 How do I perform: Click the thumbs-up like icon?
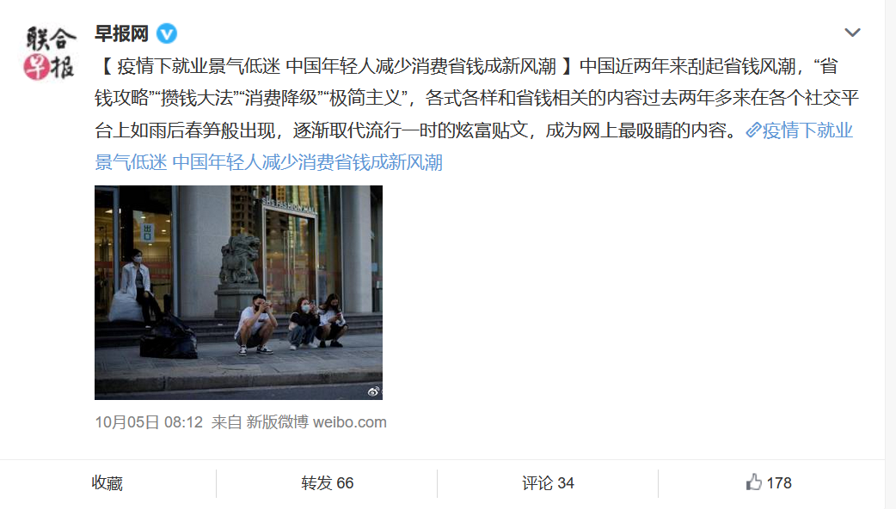(754, 482)
